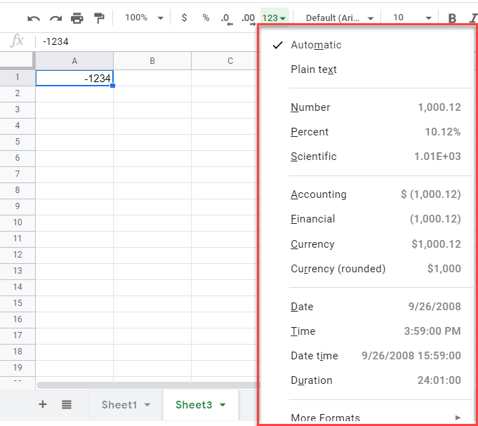Open the 100% zoom dropdown

(144, 18)
